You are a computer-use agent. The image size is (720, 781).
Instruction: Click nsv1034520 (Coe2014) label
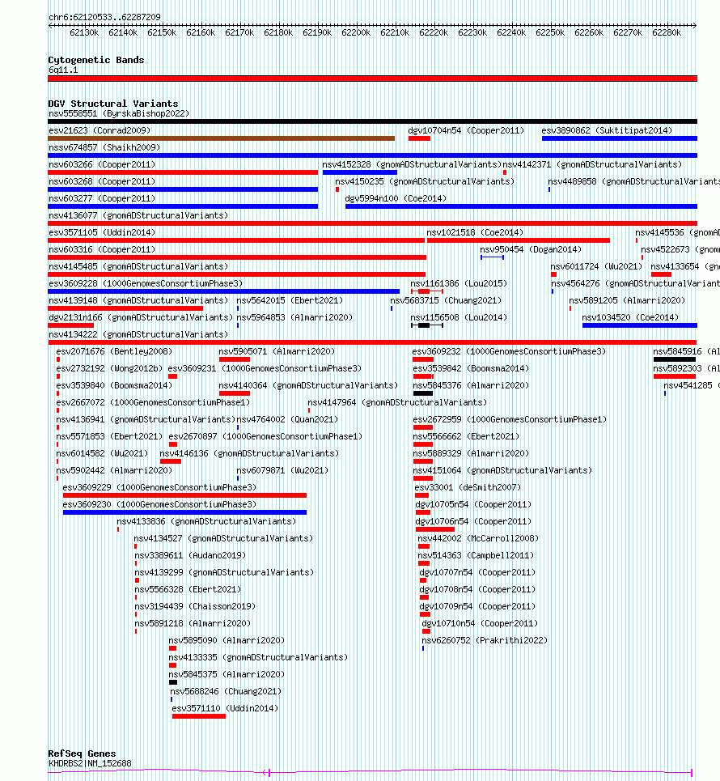click(630, 317)
